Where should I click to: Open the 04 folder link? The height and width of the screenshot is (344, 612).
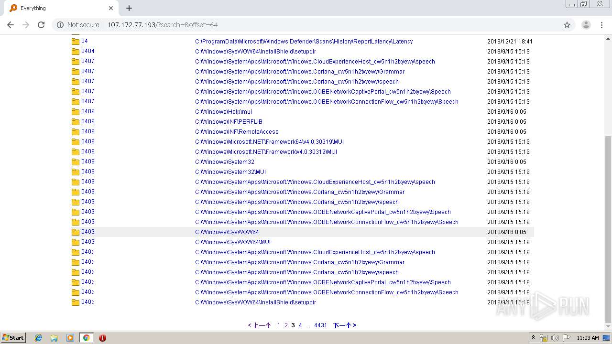85,41
